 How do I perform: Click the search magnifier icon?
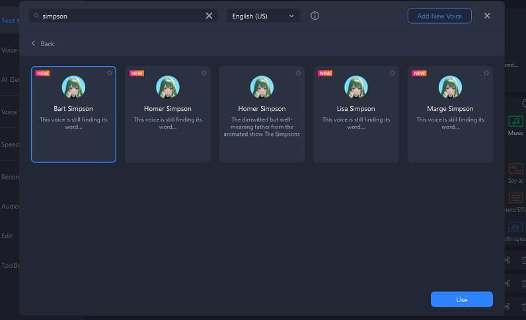pyautogui.click(x=36, y=16)
